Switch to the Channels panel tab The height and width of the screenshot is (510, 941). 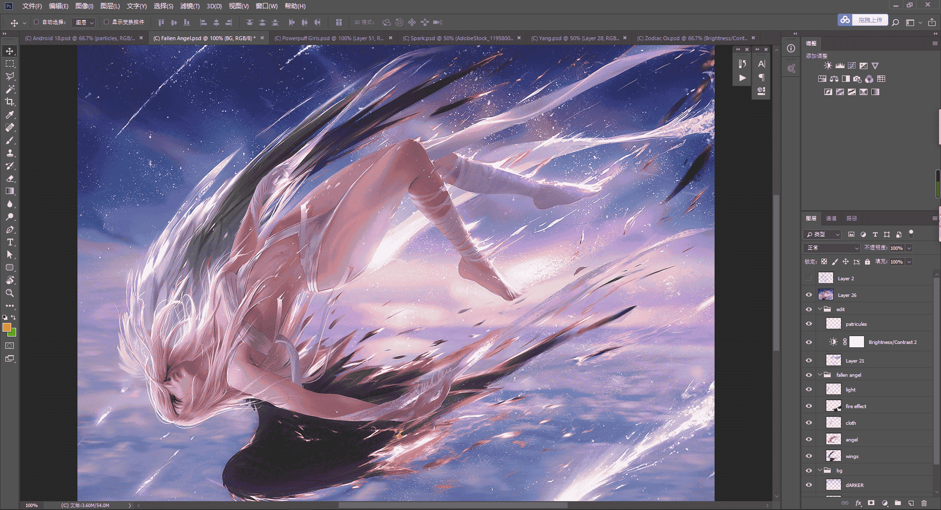point(831,219)
